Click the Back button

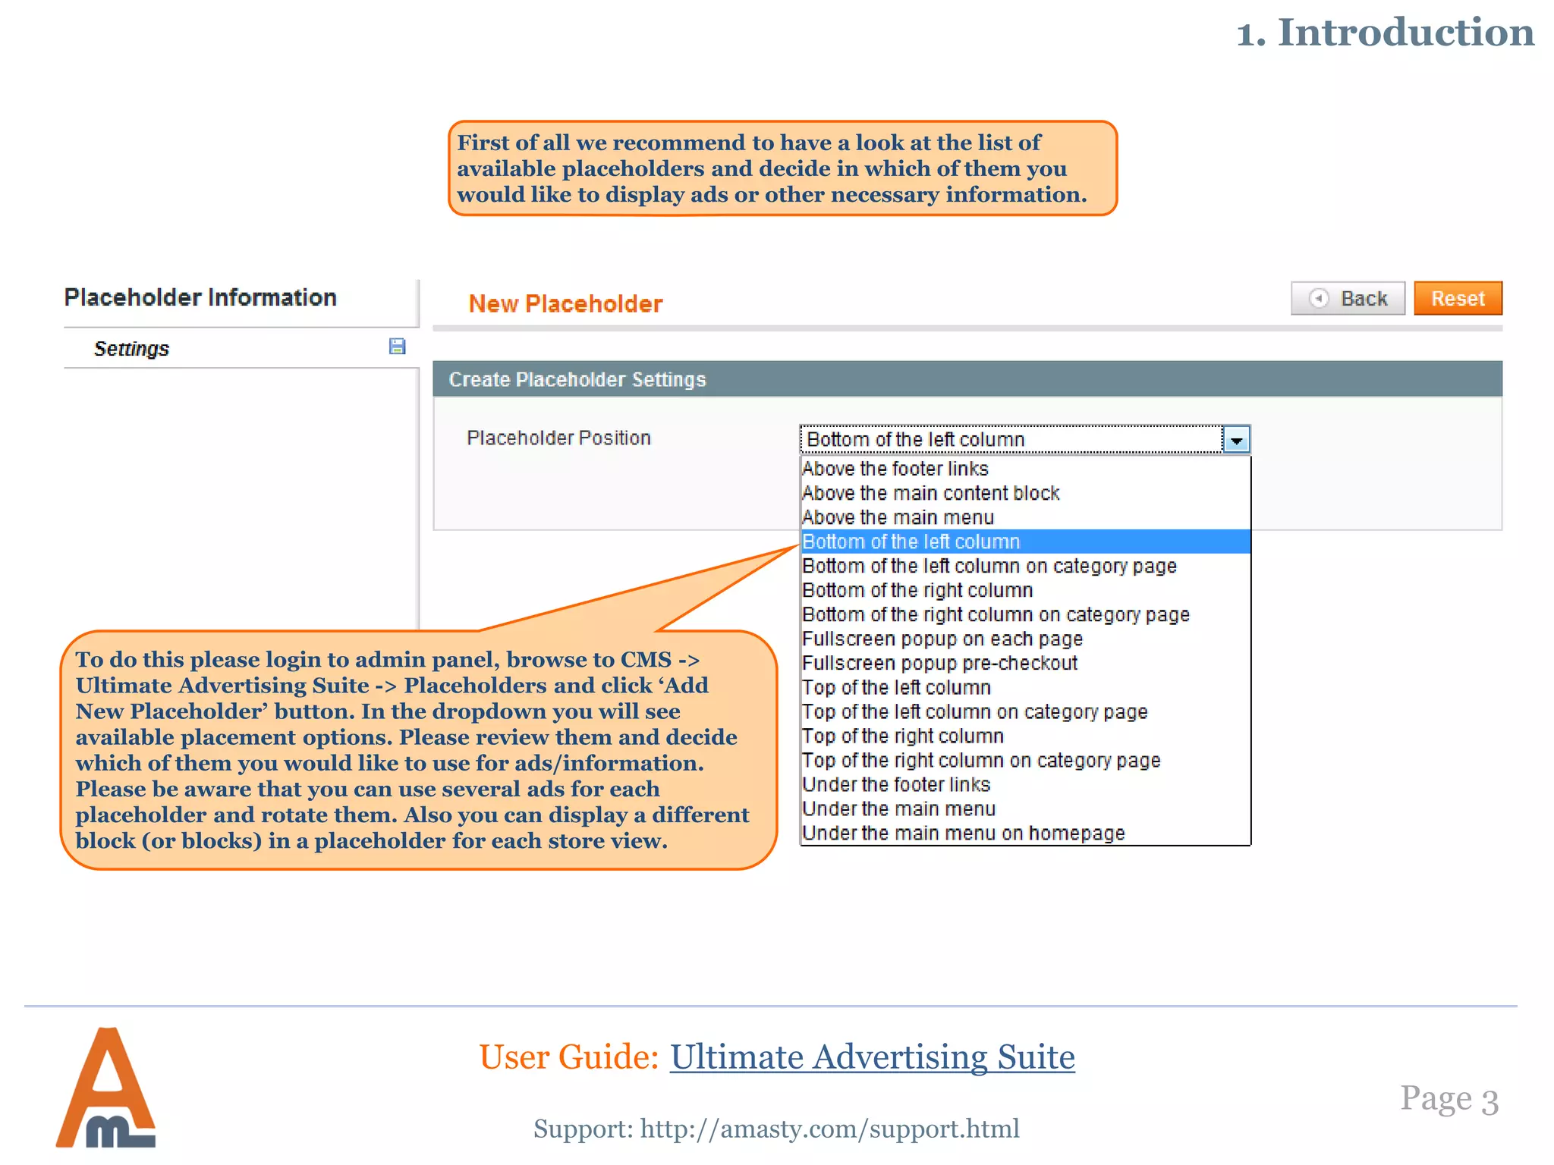[1348, 298]
